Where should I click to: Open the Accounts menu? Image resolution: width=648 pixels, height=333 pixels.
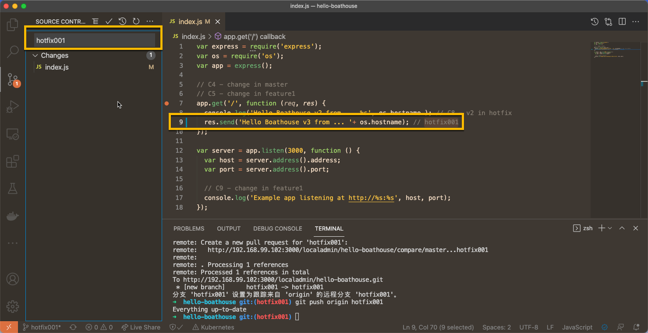(x=13, y=279)
